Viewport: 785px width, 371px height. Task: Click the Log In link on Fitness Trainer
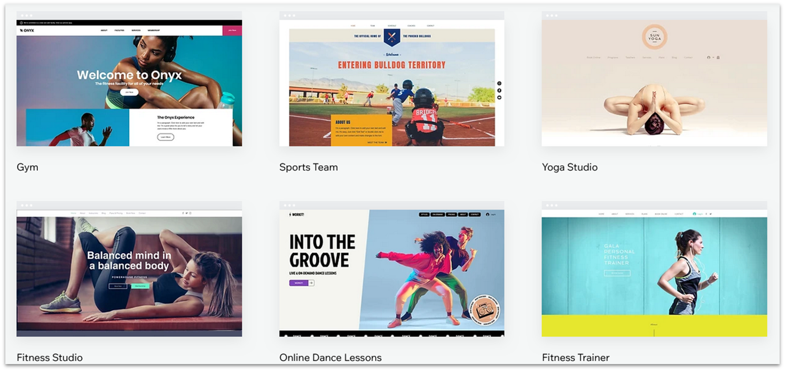(x=700, y=212)
